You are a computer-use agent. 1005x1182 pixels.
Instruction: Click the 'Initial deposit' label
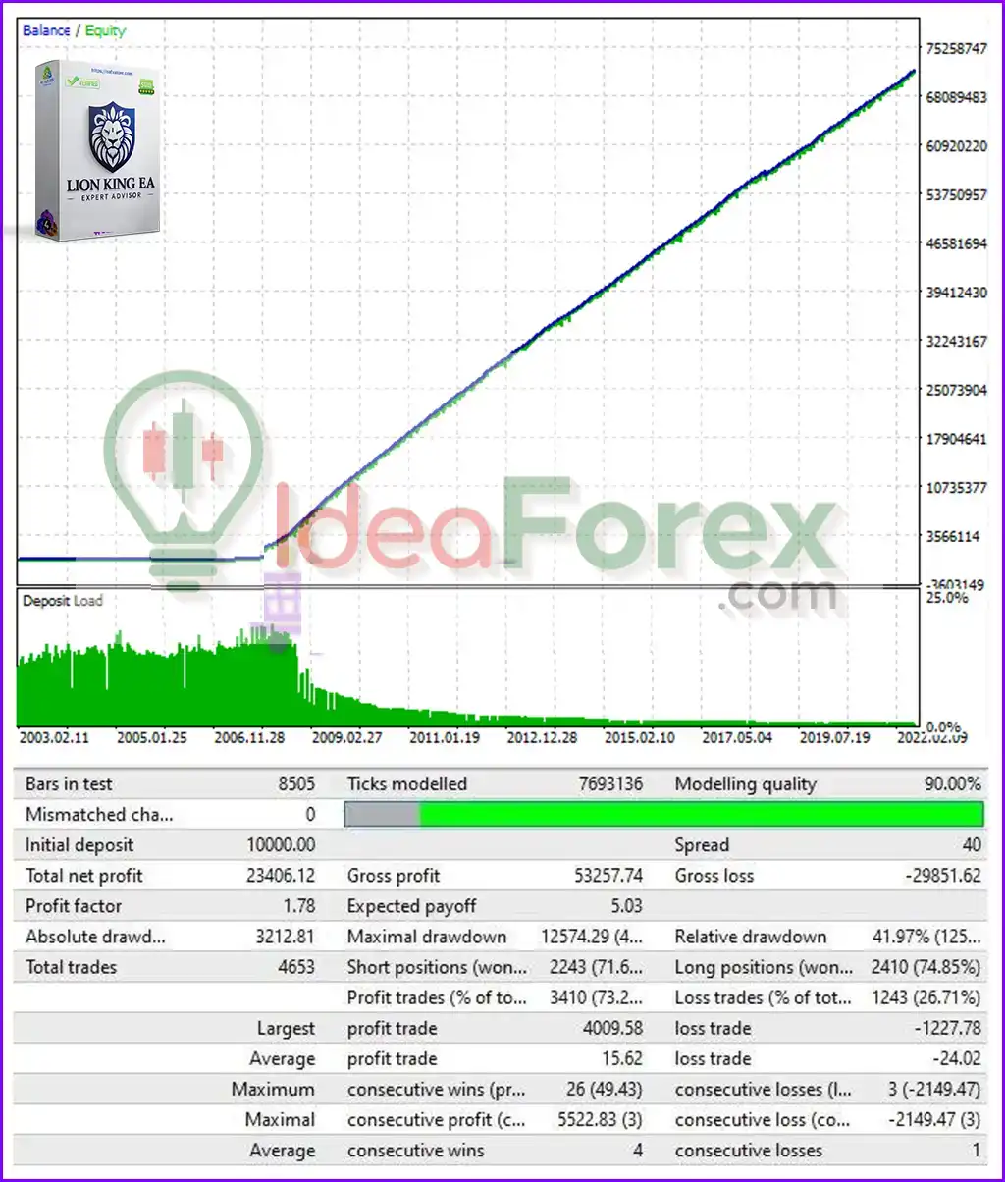coord(79,844)
